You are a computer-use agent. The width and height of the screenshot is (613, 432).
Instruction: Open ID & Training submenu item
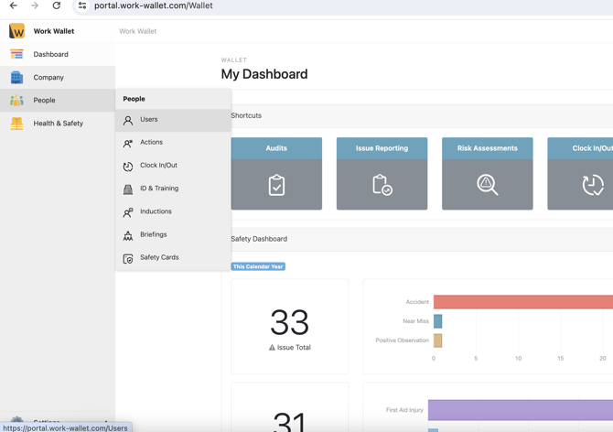(159, 189)
